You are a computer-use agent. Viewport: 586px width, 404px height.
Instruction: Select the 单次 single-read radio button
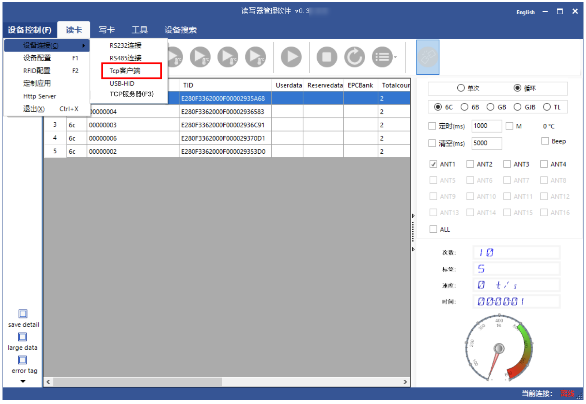461,88
